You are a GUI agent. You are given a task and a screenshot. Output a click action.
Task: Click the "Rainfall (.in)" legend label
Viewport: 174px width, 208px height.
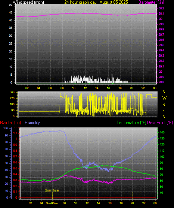tap(10, 123)
